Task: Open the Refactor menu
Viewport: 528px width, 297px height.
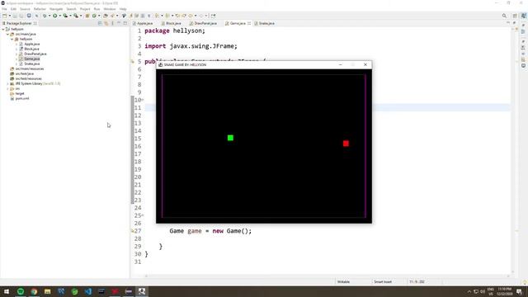Action: [40, 9]
